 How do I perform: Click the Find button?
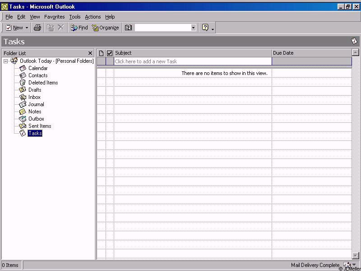click(79, 28)
